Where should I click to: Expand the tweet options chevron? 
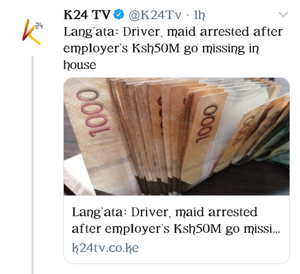coord(283,14)
